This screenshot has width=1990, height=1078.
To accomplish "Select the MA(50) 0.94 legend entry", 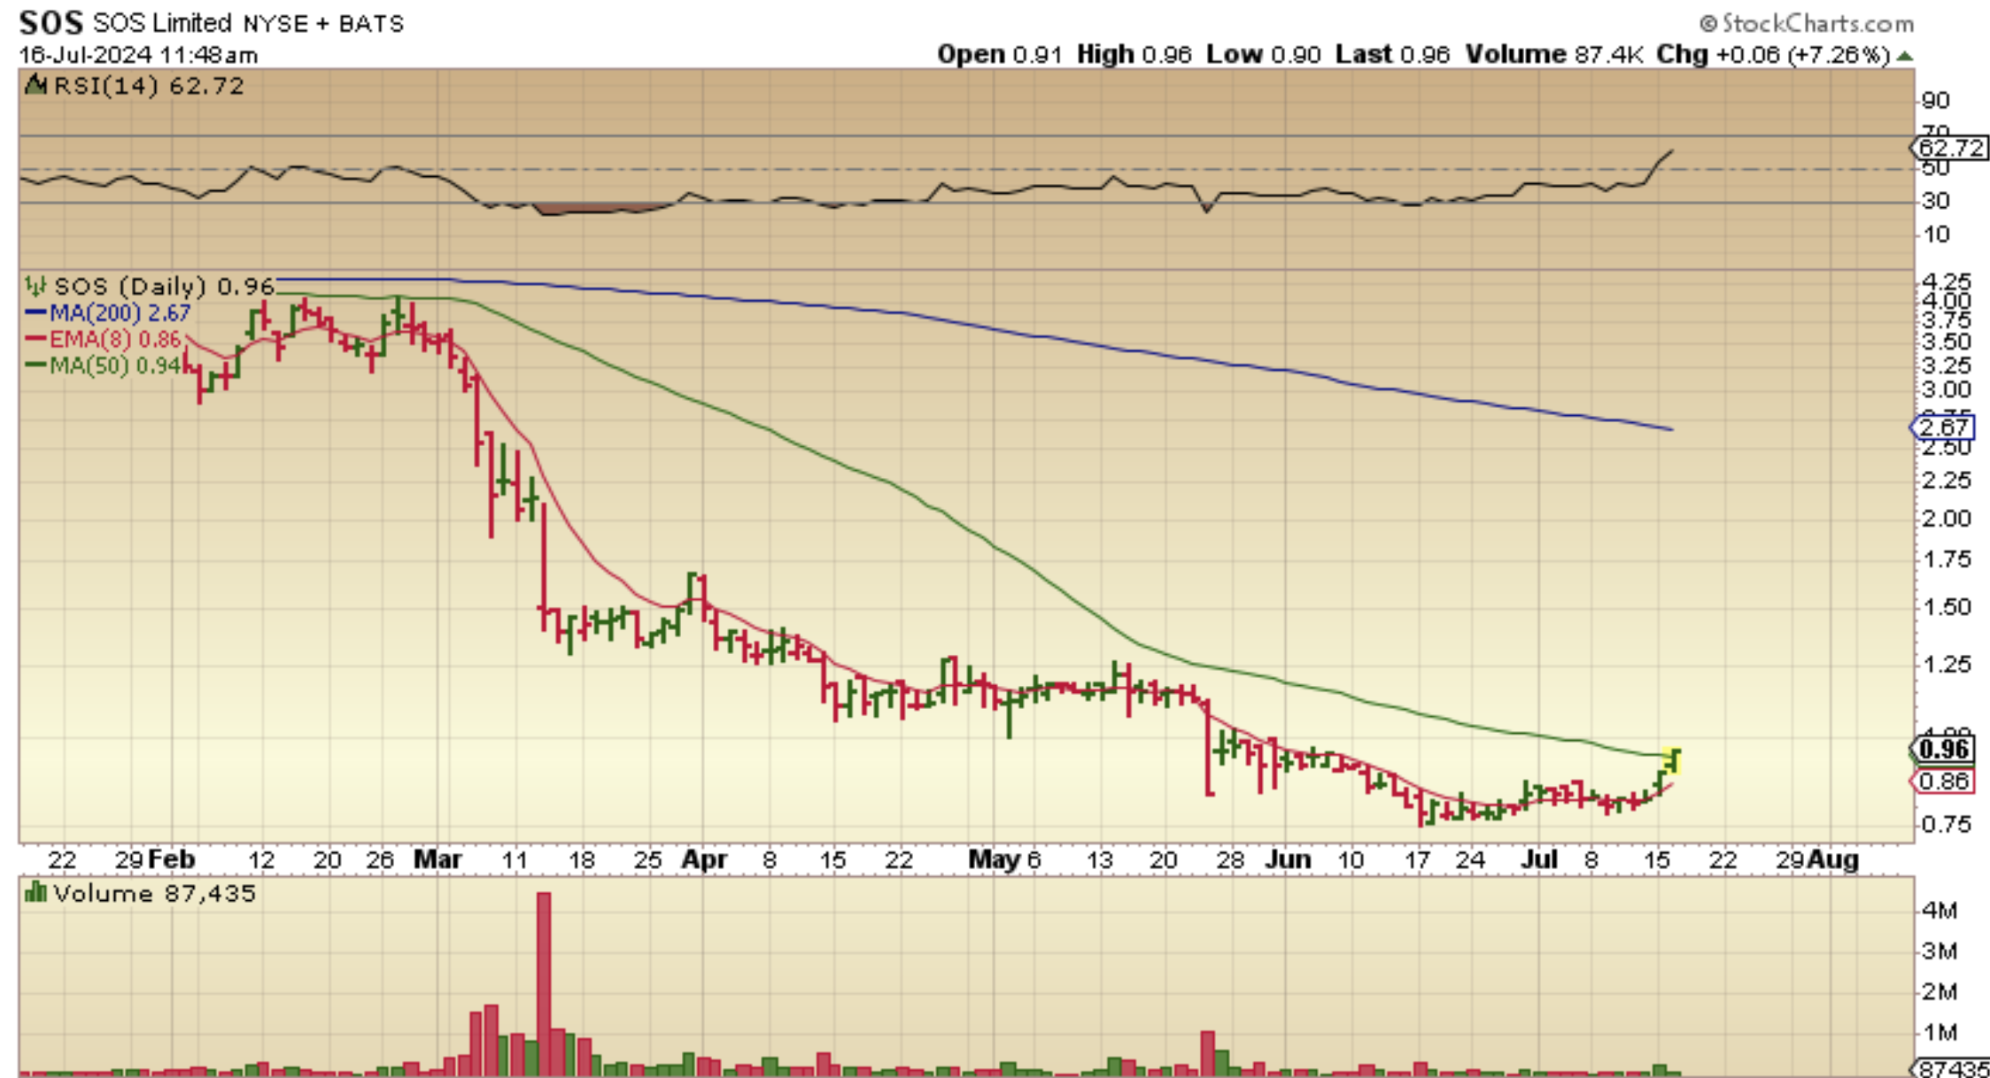I will pos(115,366).
